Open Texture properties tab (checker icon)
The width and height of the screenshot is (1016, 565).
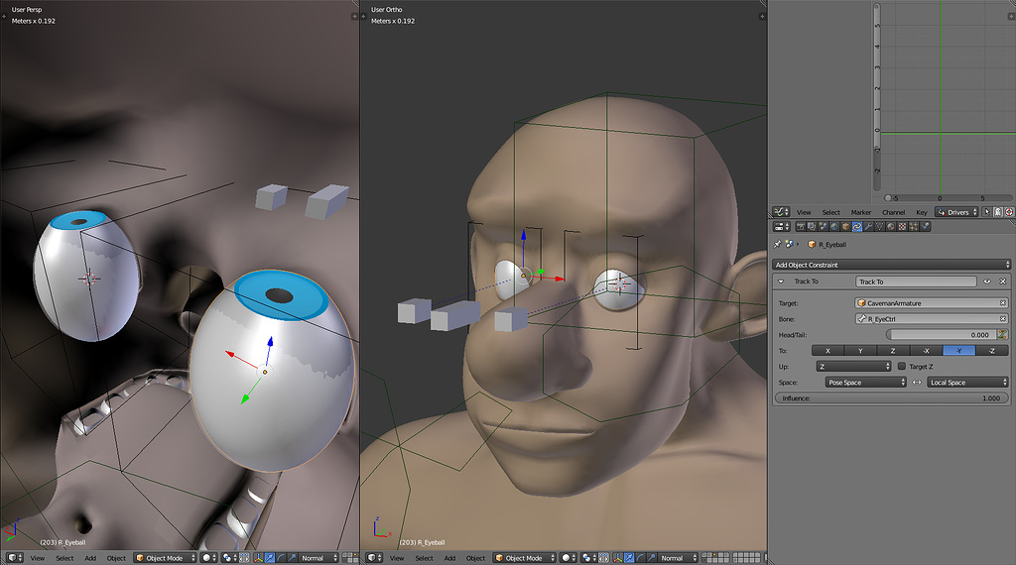point(903,227)
